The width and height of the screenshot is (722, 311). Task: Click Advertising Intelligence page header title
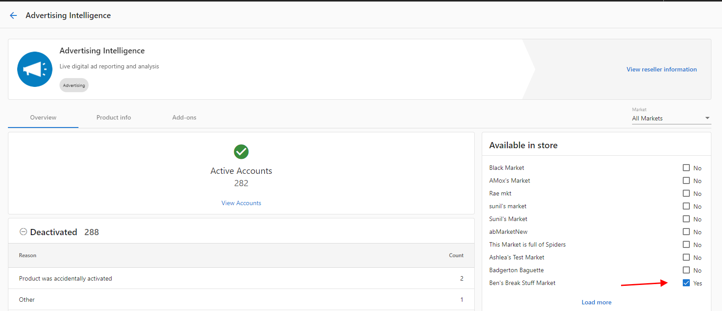[68, 15]
